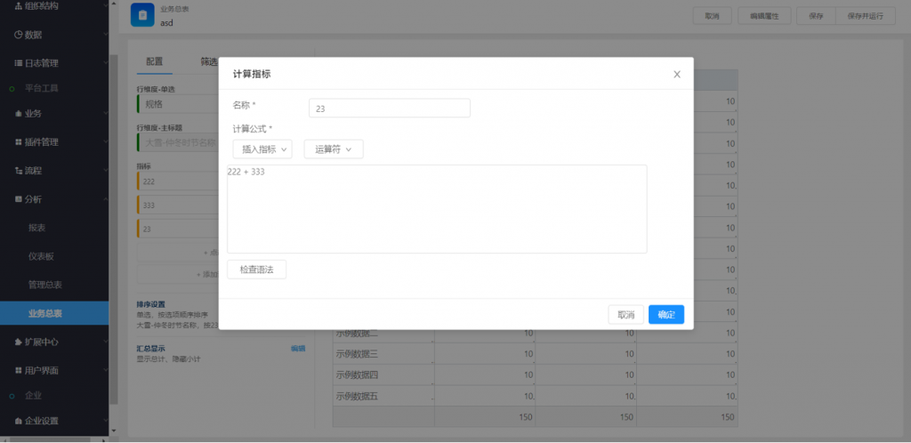Confirm with the blue 确定 button
911x443 pixels.
click(x=666, y=315)
